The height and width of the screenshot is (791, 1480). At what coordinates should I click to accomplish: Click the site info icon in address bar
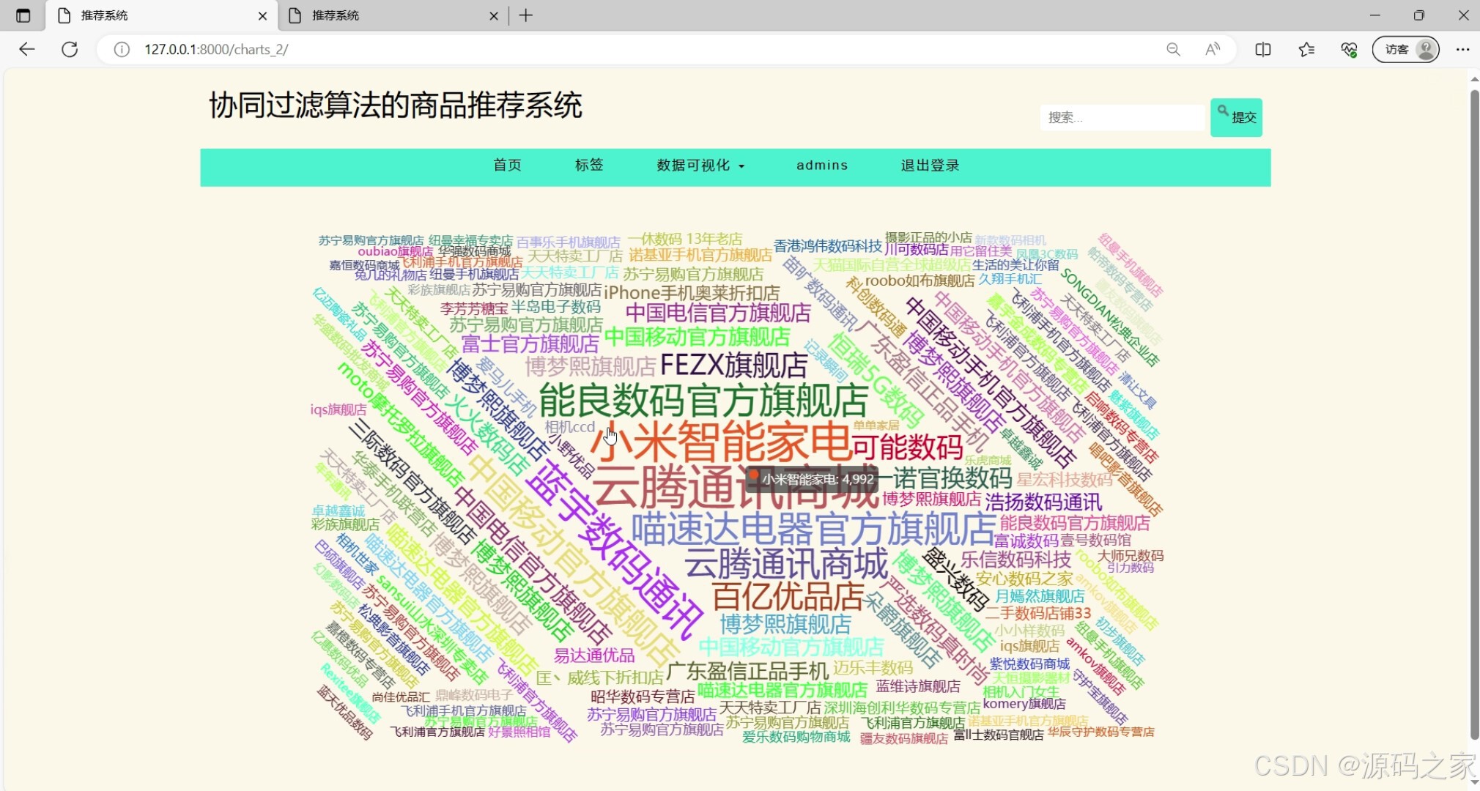point(120,49)
